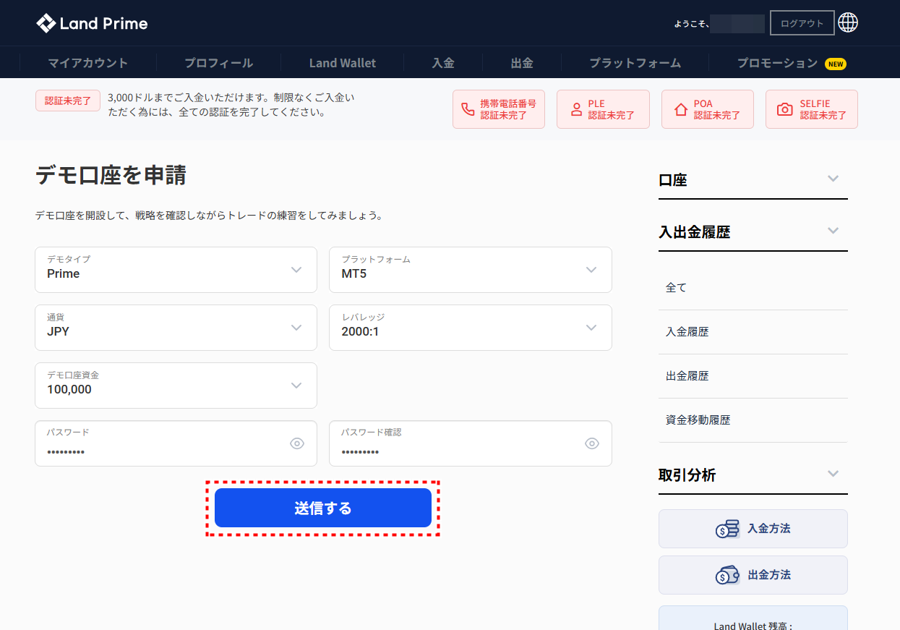The height and width of the screenshot is (630, 900).
Task: Click the Land Wallet 残高 panel
Action: point(753,618)
